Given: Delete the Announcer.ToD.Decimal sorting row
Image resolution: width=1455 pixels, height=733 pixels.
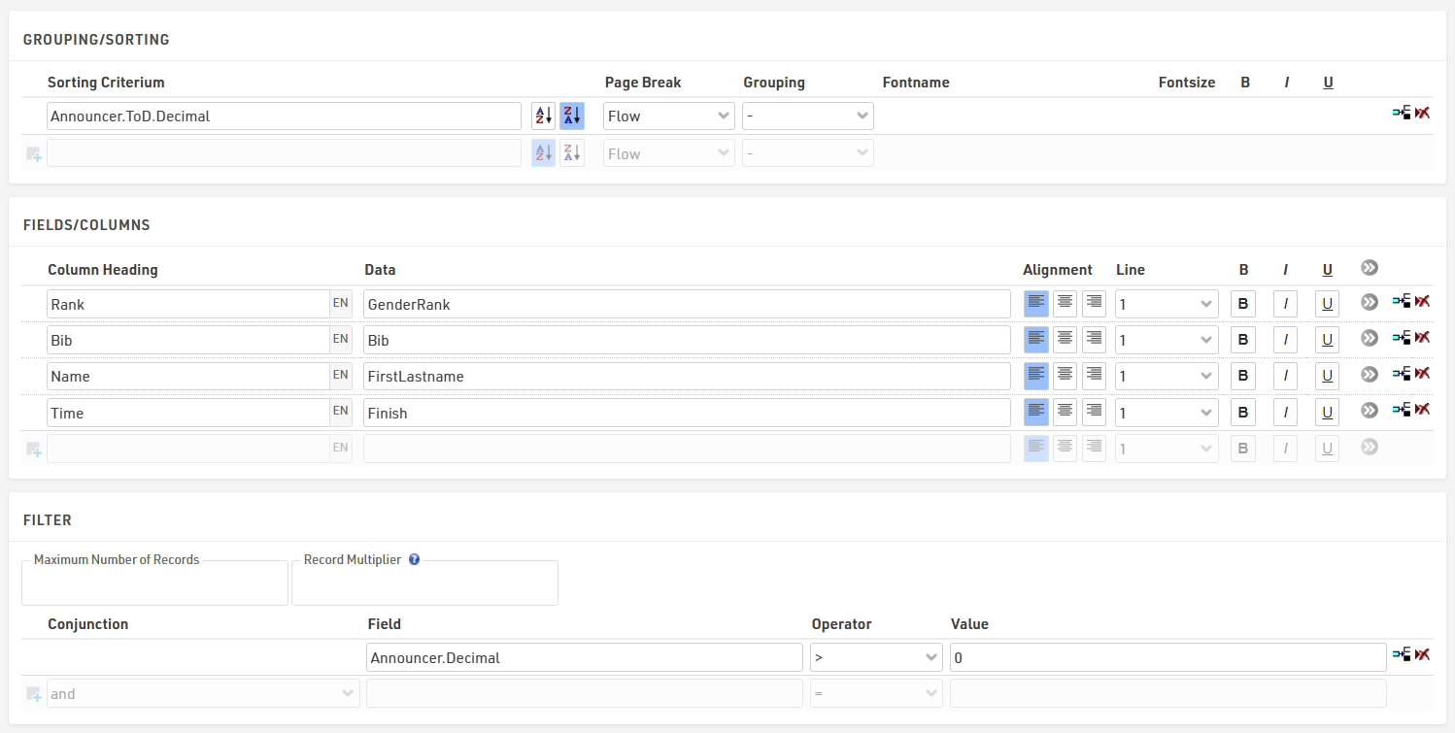Looking at the screenshot, I should 1423,114.
